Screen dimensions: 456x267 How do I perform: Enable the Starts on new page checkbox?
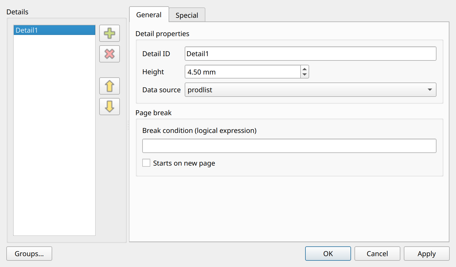click(x=146, y=163)
